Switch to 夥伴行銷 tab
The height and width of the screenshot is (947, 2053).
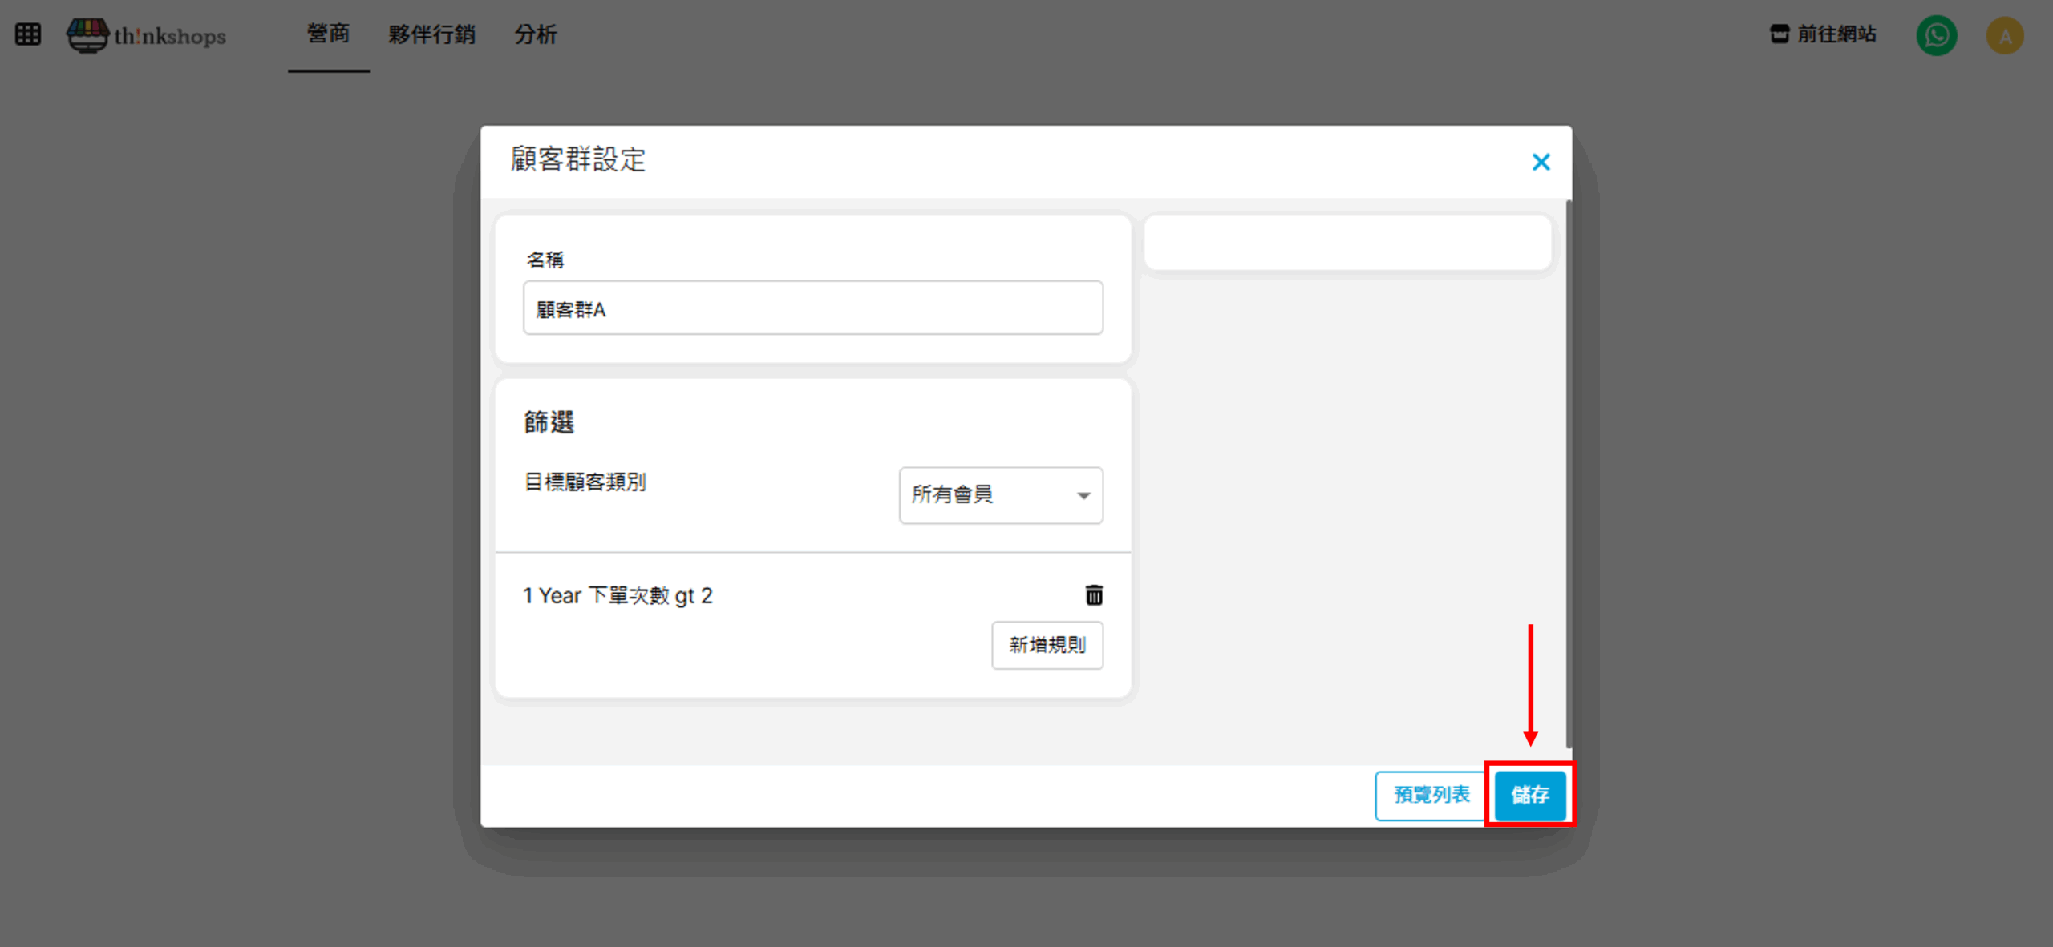[431, 34]
